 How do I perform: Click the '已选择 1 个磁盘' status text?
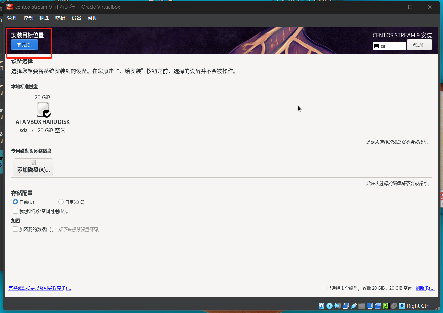(343, 288)
